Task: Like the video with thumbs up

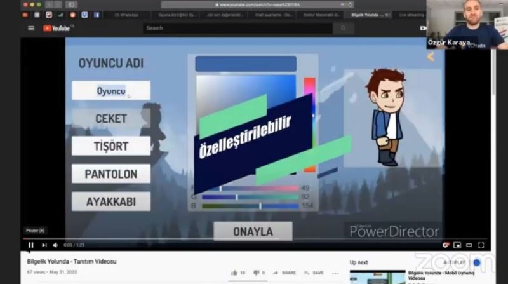Action: (235, 273)
